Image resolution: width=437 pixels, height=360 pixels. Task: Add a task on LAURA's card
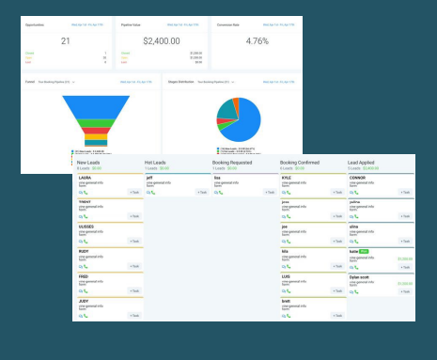(x=134, y=193)
